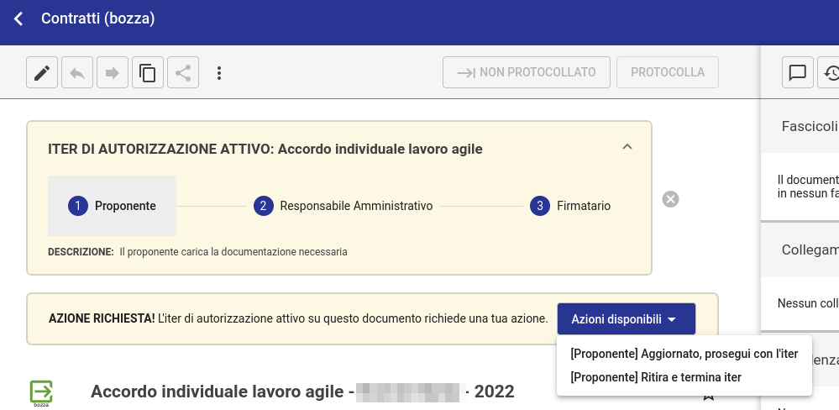Screen dimensions: 839x410
Task: Open the history clock icon
Action: (x=831, y=72)
